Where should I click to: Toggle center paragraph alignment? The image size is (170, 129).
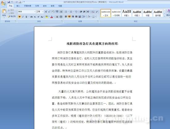click(x=69, y=16)
